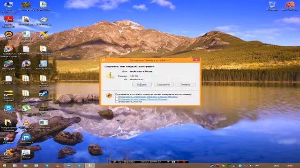Launch the AIMP desktop shortcut
Image resolution: width=300 pixels, height=168 pixels.
pos(8,35)
